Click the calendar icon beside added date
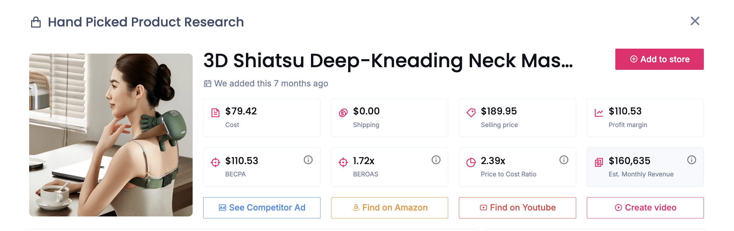Screen dimensions: 734x231 208,83
